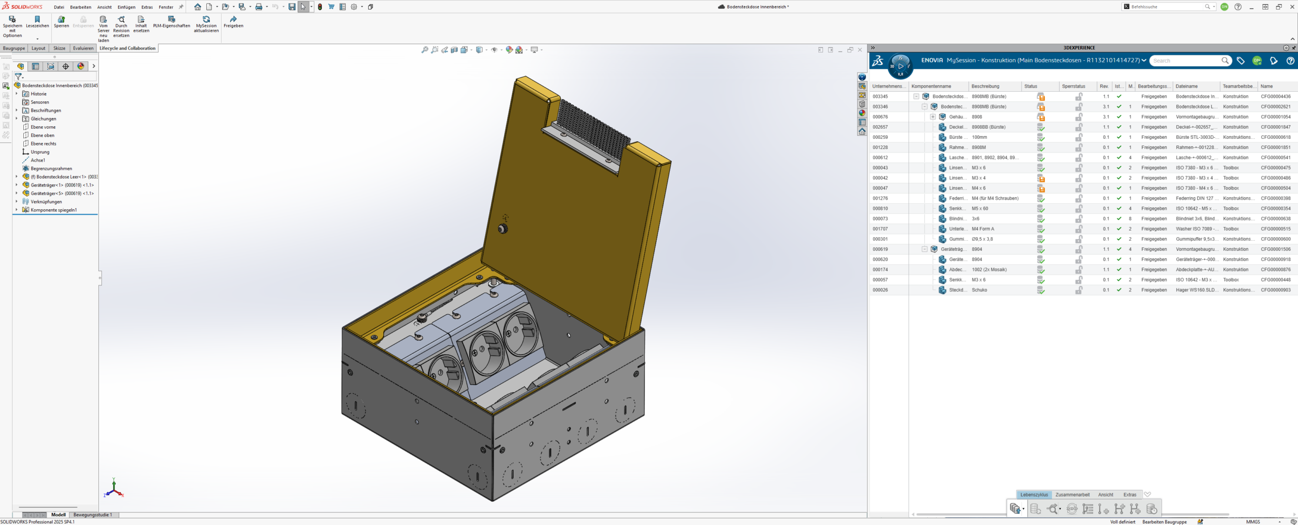The image size is (1298, 525).
Task: Open the Zusammenarbeit tab
Action: (x=1072, y=495)
